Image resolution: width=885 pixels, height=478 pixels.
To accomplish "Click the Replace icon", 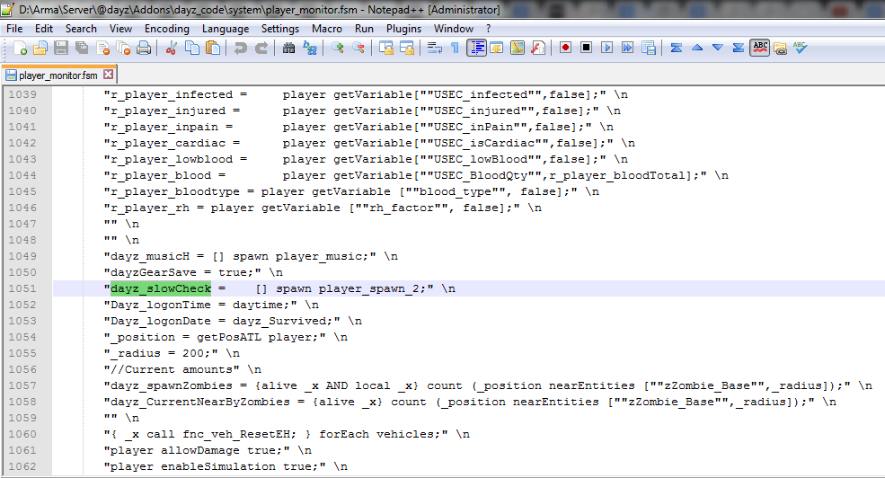I will (x=310, y=49).
